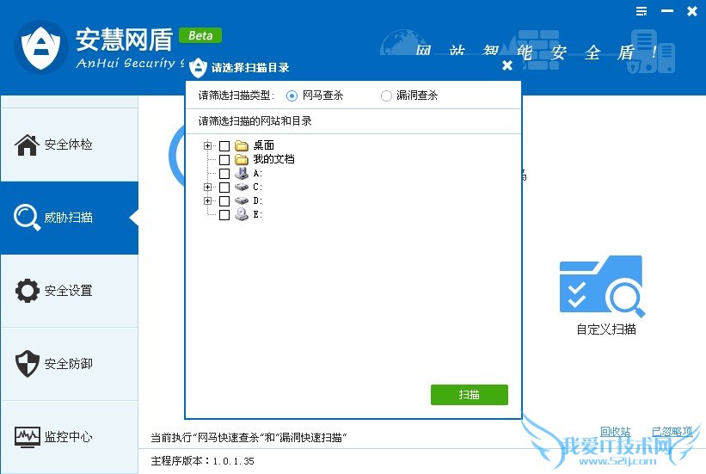Check the 我的文档 checkbox
The image size is (706, 474).
click(224, 159)
